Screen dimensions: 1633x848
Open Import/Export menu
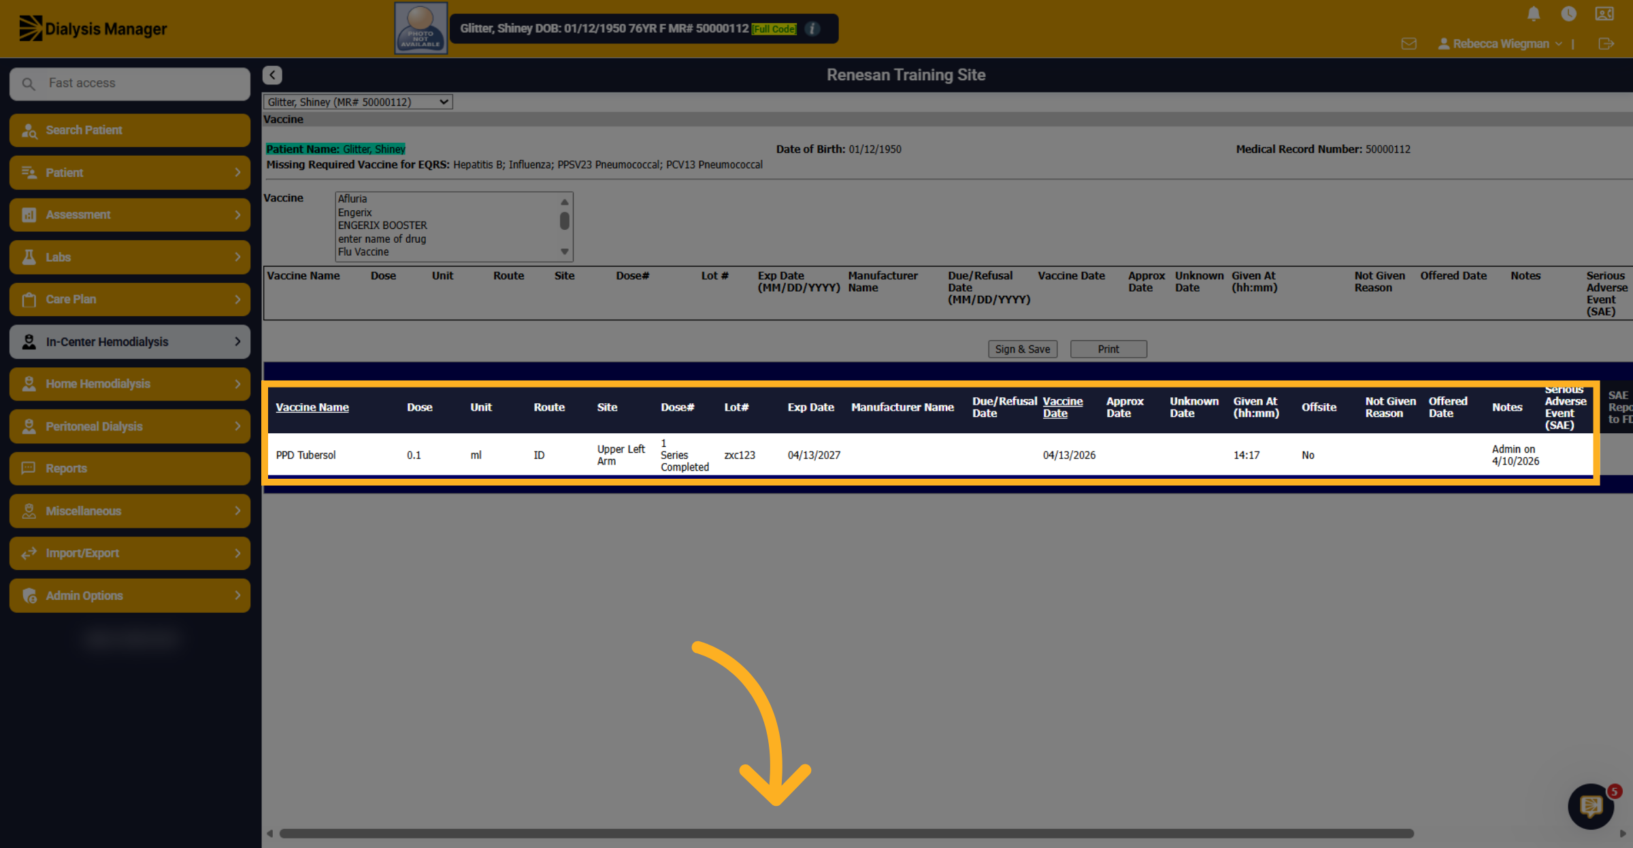(x=130, y=553)
